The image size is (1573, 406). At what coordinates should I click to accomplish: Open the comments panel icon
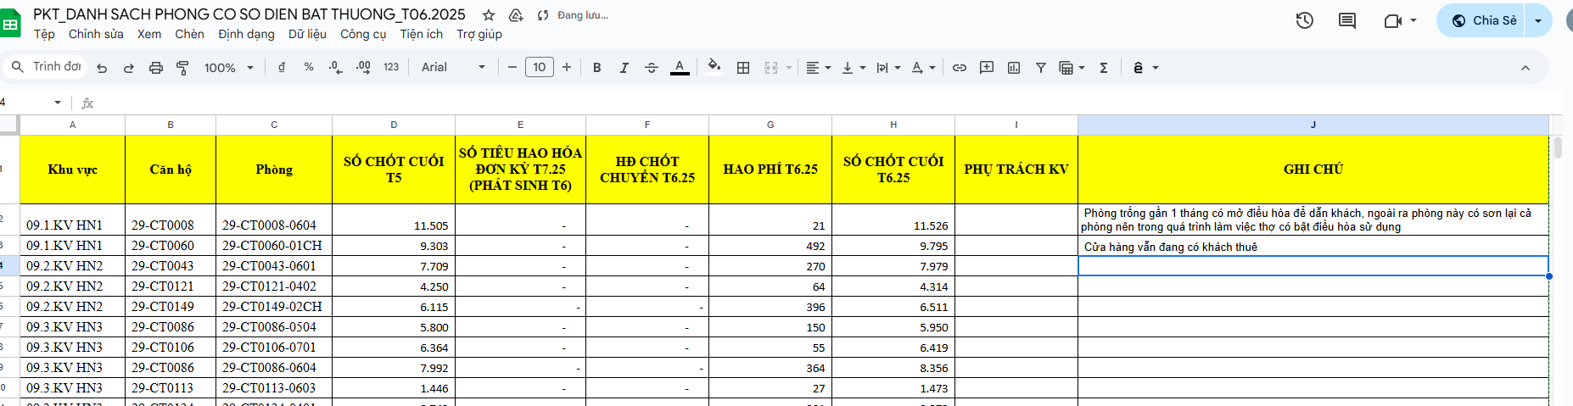click(x=1347, y=20)
